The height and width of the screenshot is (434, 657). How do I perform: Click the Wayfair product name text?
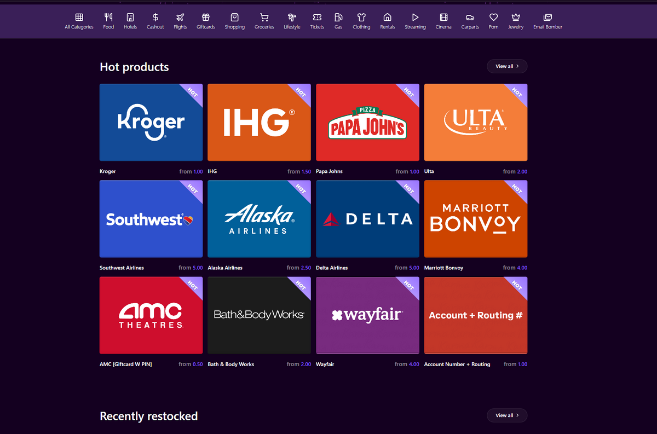325,364
